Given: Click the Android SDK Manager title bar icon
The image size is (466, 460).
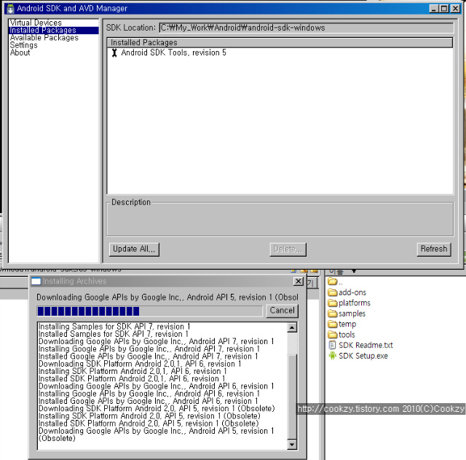Looking at the screenshot, I should click(10, 8).
